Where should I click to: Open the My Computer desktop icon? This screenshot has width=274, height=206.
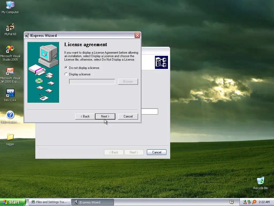coord(10,7)
